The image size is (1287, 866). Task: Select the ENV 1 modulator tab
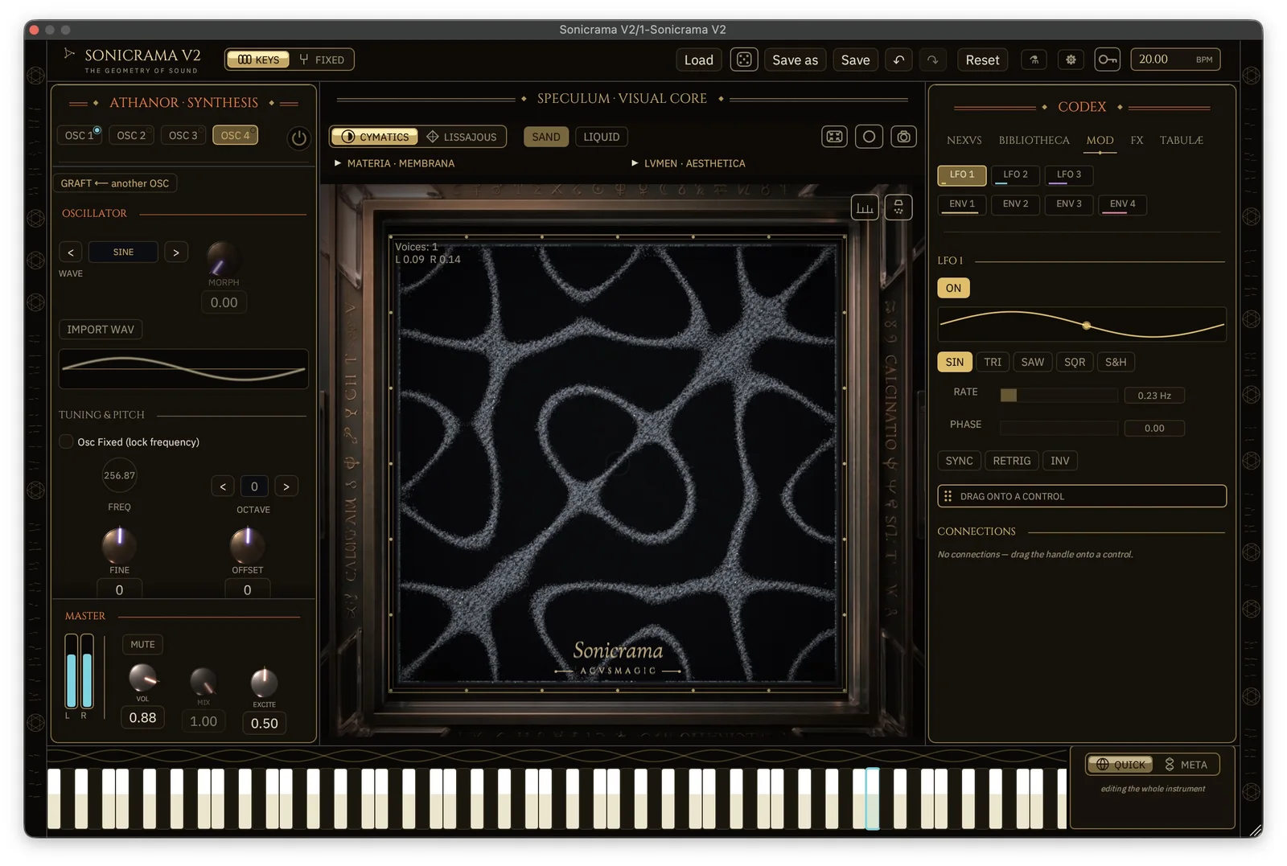point(962,204)
